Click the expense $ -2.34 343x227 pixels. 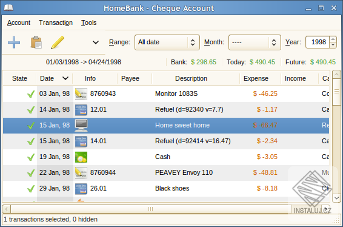coord(267,141)
